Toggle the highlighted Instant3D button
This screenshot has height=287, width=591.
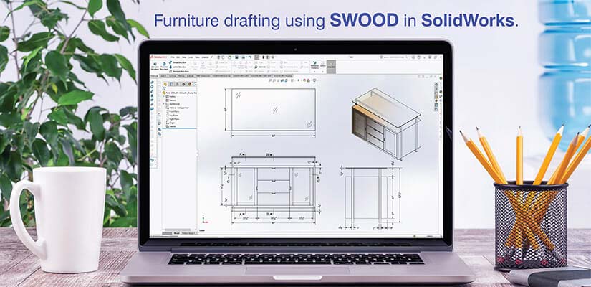tap(331, 66)
